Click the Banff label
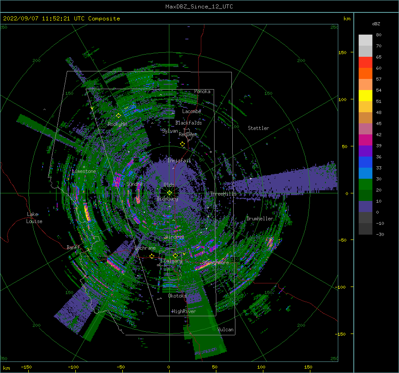The width and height of the screenshot is (399, 373). click(x=73, y=247)
